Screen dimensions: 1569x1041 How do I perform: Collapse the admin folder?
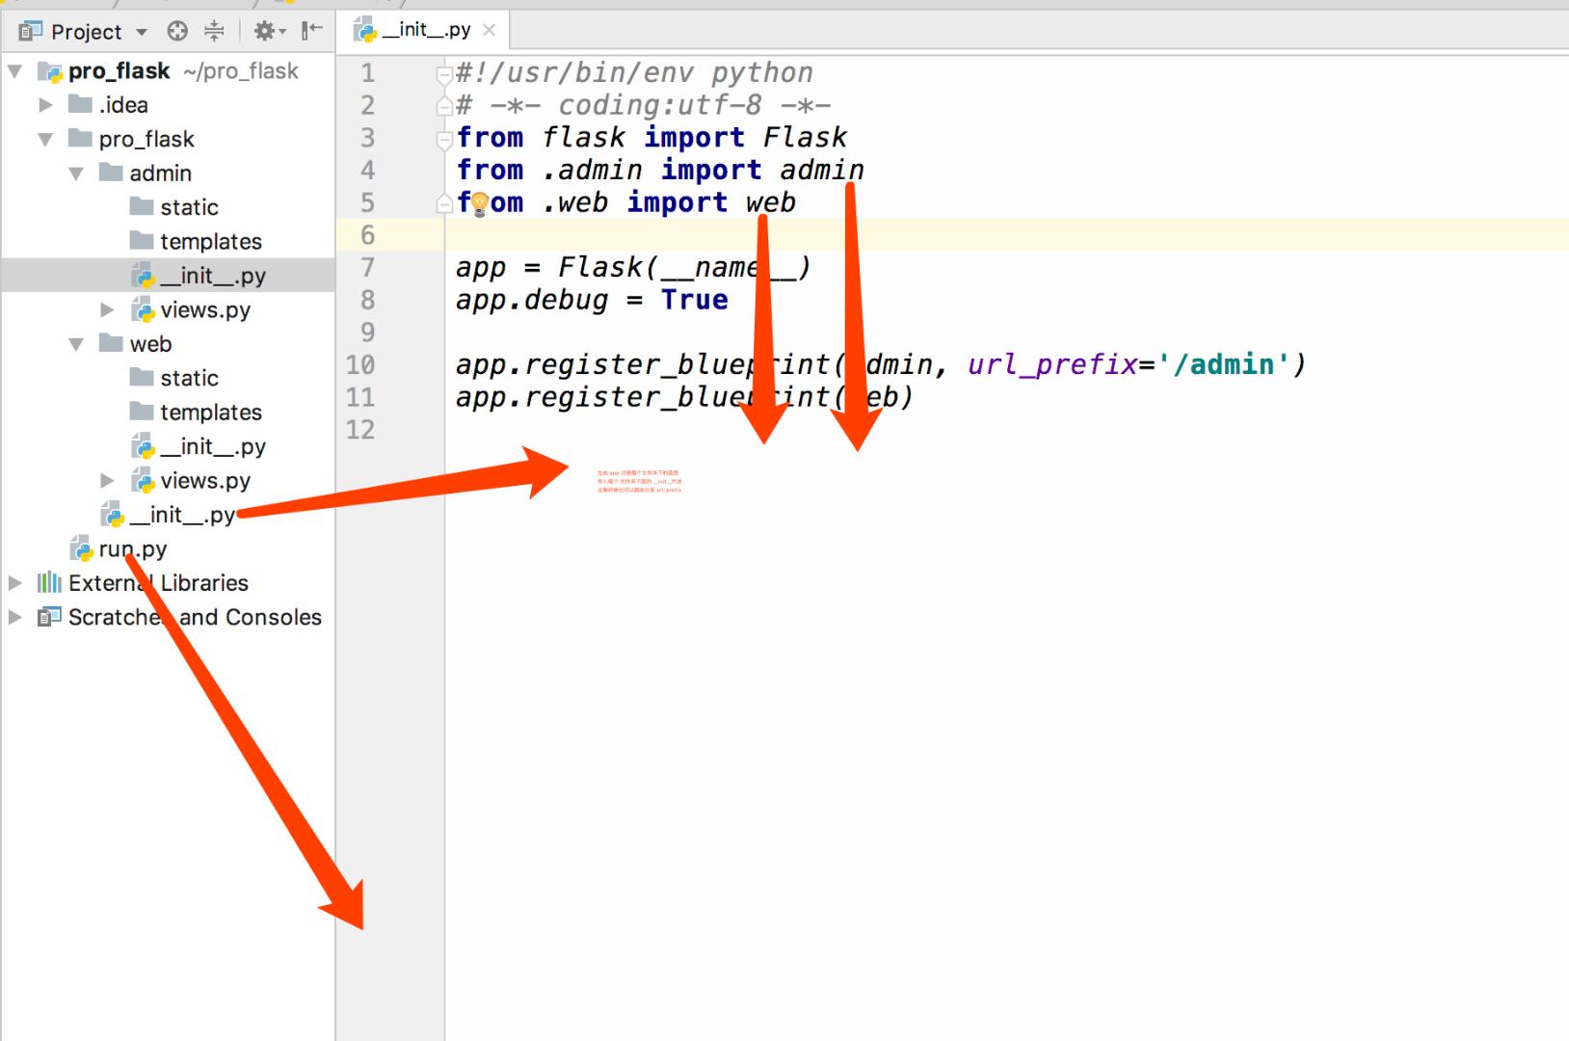click(x=76, y=173)
